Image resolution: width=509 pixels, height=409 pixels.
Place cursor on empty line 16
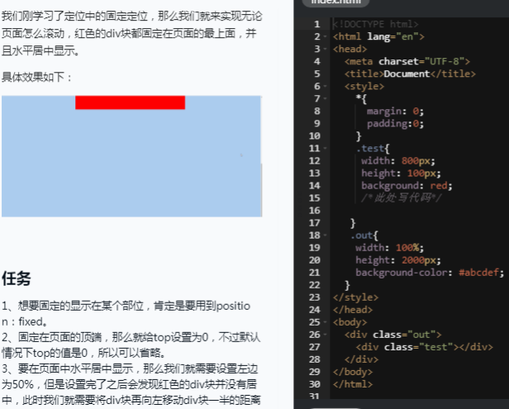point(419,211)
